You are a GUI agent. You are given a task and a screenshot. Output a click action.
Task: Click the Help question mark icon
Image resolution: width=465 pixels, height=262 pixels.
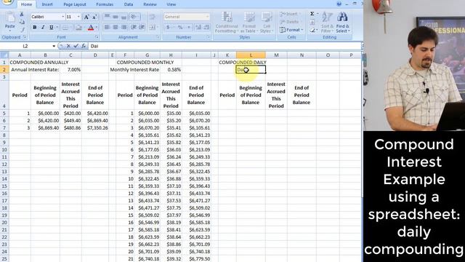[x=339, y=4]
